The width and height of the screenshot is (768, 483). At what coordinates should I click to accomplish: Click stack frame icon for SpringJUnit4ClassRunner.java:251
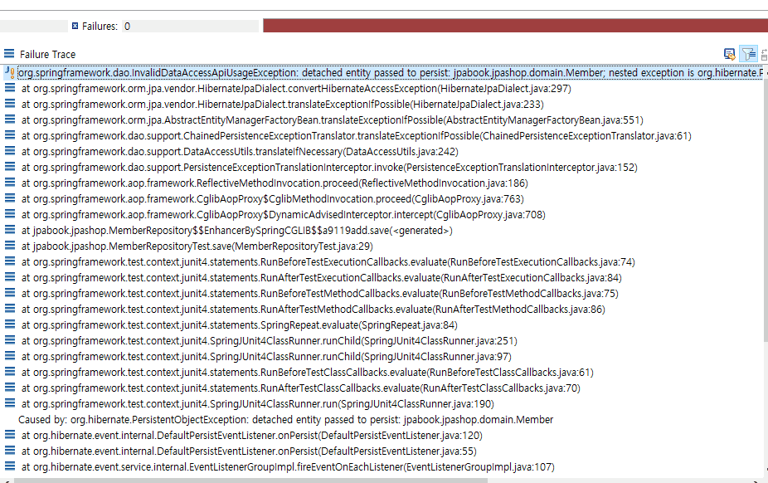point(10,340)
